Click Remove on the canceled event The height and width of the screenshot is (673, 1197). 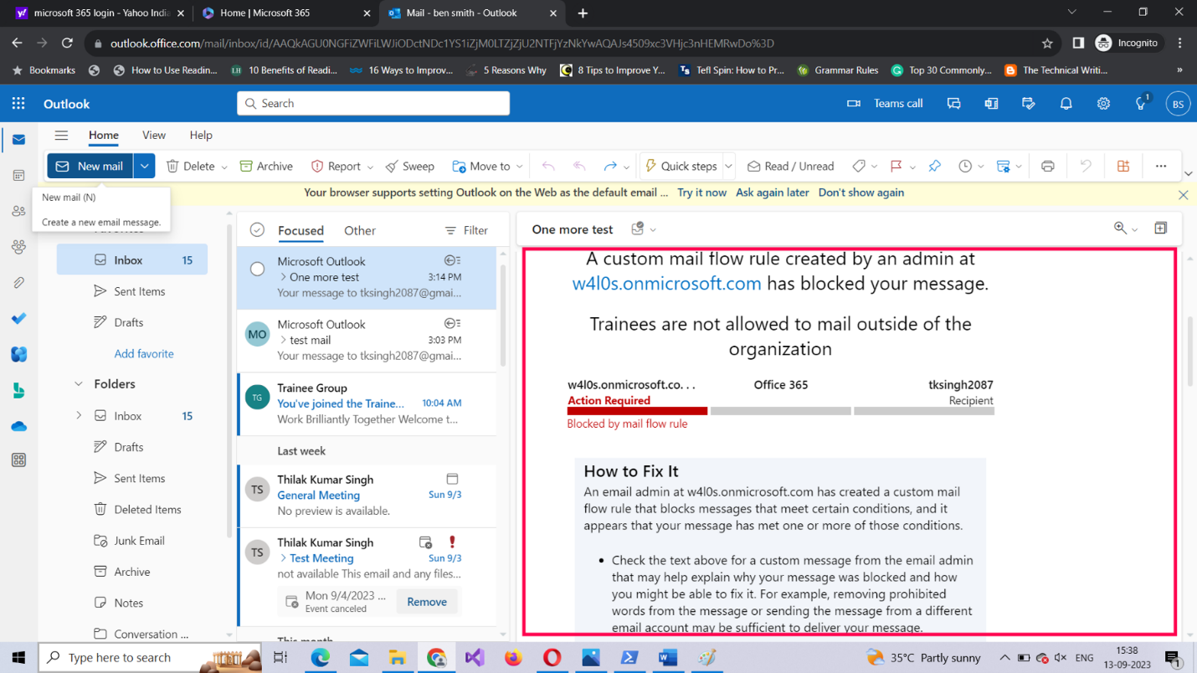click(427, 602)
